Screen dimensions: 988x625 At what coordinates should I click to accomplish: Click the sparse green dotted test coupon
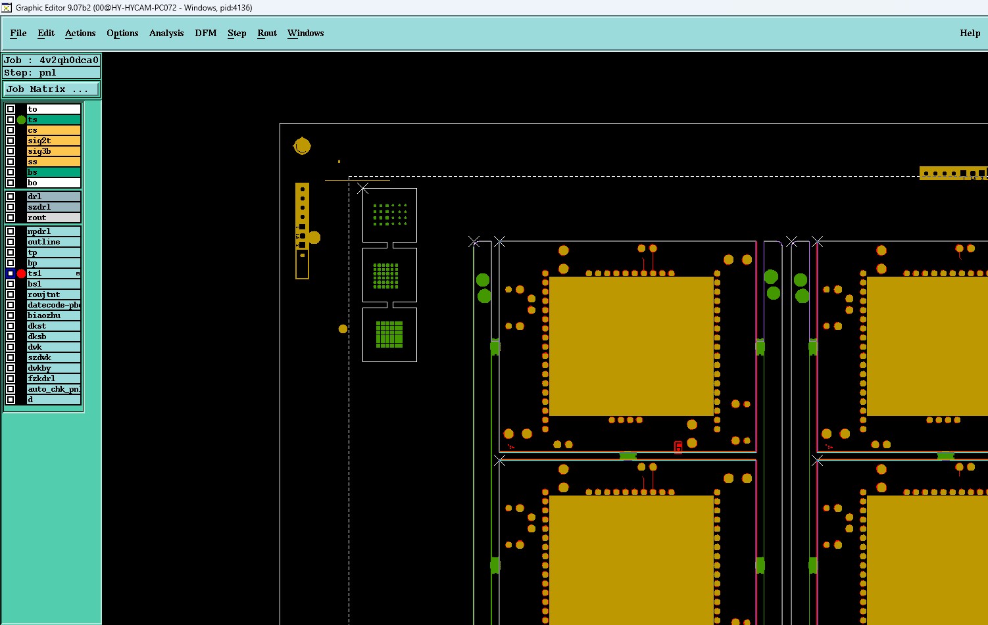[390, 215]
